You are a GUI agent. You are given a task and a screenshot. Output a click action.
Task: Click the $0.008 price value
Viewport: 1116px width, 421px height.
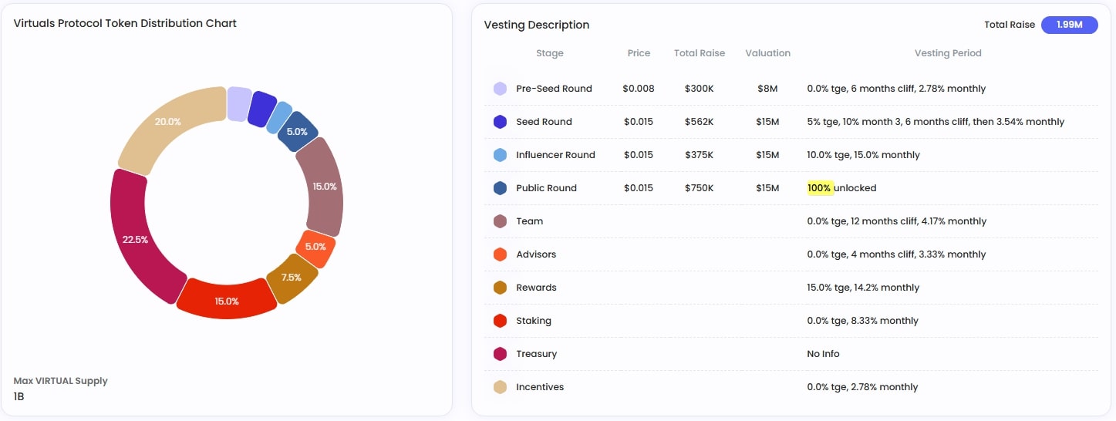(639, 89)
